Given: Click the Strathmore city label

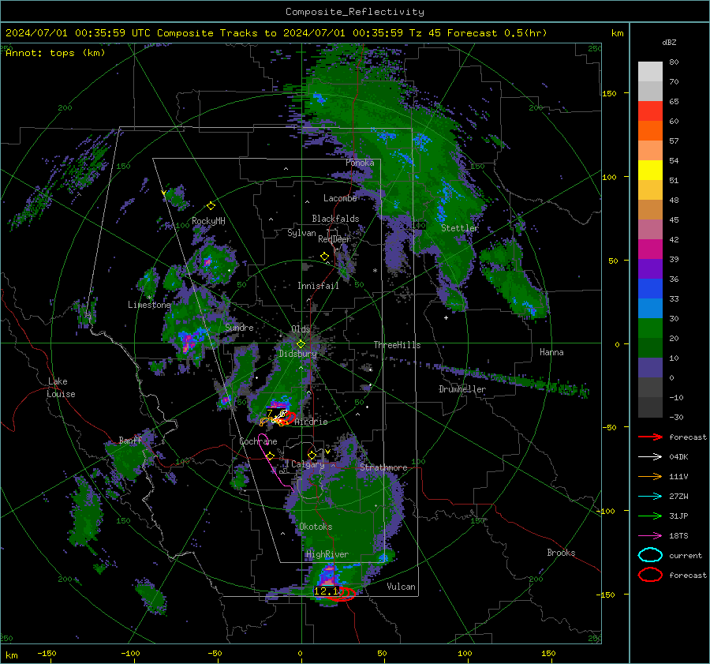Looking at the screenshot, I should pyautogui.click(x=383, y=467).
